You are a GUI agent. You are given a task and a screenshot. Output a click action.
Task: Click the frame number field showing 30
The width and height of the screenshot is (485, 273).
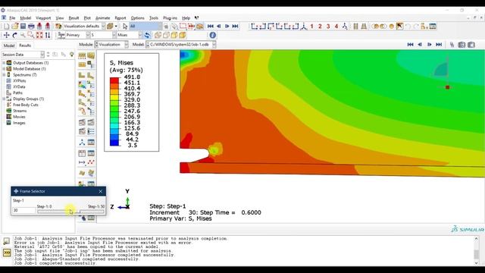[x=23, y=211]
